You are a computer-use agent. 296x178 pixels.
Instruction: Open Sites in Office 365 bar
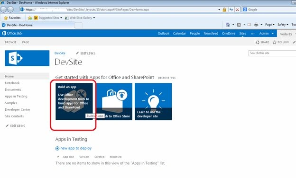[x=242, y=33]
